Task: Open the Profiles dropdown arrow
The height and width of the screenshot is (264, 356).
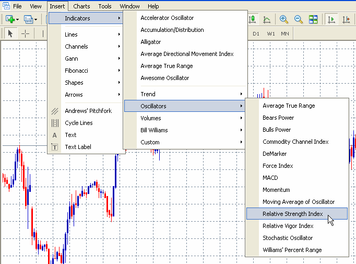Action: tap(36, 19)
